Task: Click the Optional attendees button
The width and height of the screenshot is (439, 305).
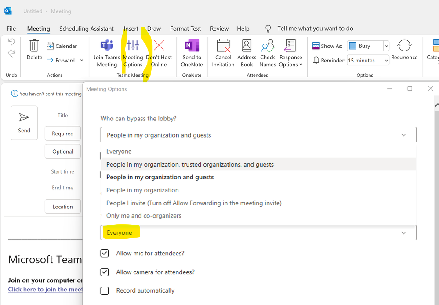Action: [x=63, y=152]
